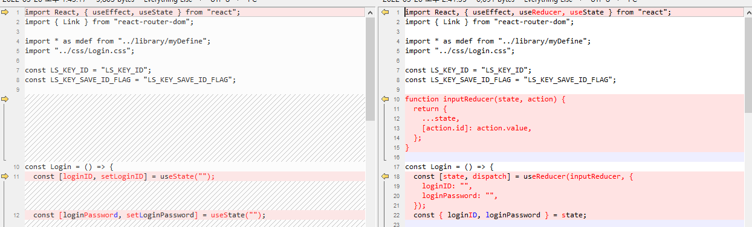Click line number 12 in left pane
752x227 pixels.
point(17,216)
